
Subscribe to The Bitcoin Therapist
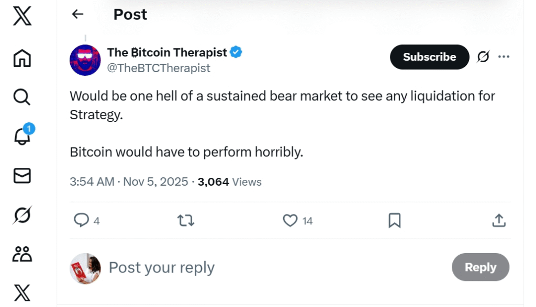click(429, 57)
